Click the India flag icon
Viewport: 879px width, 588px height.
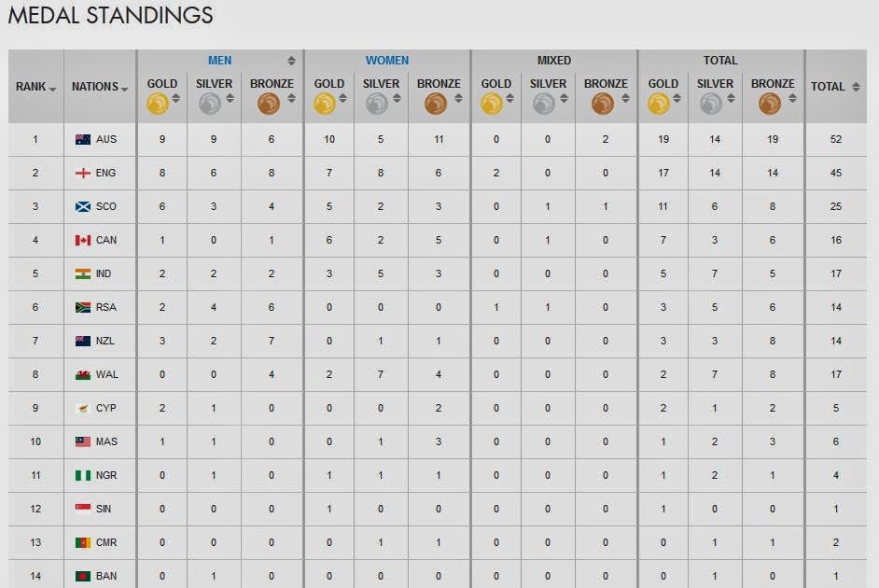coord(83,274)
